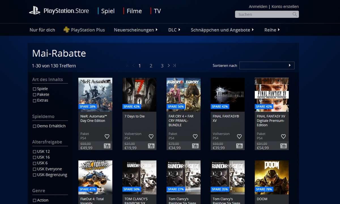Open the Rainbow Six Siege 50% cover
Image resolution: width=340 pixels, height=204 pixels.
[139, 177]
